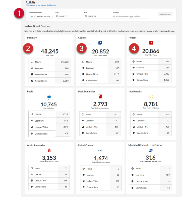The image size is (182, 197).
Task: Click the Linked Content card title
Action: tap(86, 145)
